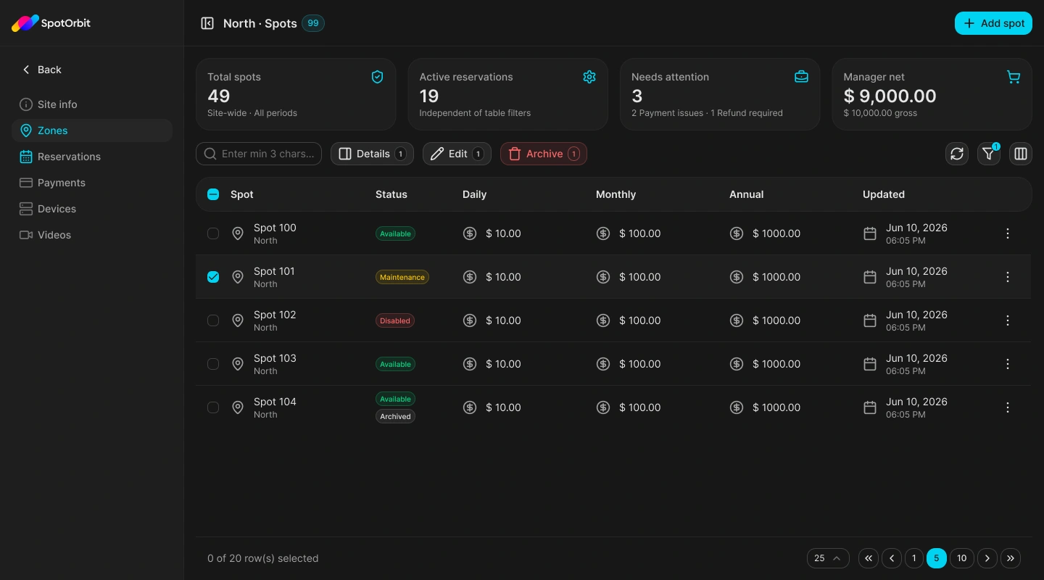Click the shield icon on Total spots card
This screenshot has width=1044, height=580.
(x=377, y=77)
